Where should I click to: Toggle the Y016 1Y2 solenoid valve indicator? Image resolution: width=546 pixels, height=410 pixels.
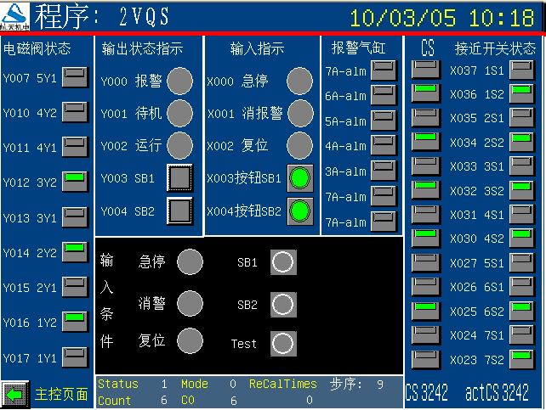click(76, 321)
